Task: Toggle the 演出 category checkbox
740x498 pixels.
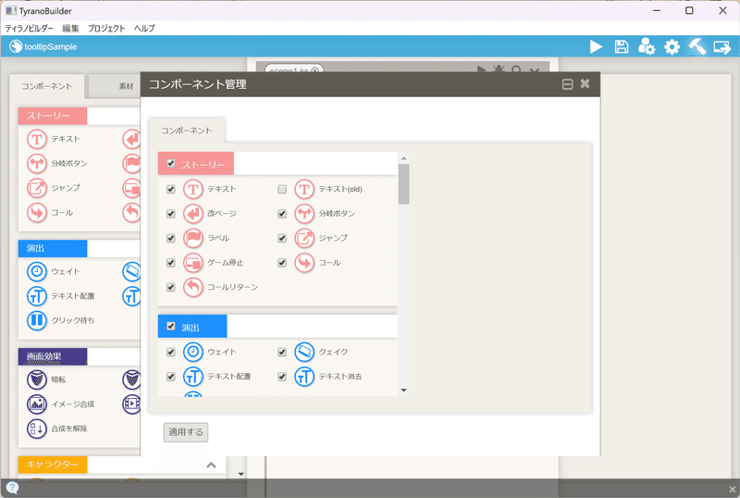Action: tap(171, 326)
